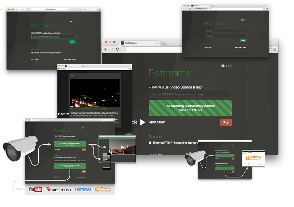Click the USTREAM logo
Screen dimensions: 294x207
tap(83, 190)
